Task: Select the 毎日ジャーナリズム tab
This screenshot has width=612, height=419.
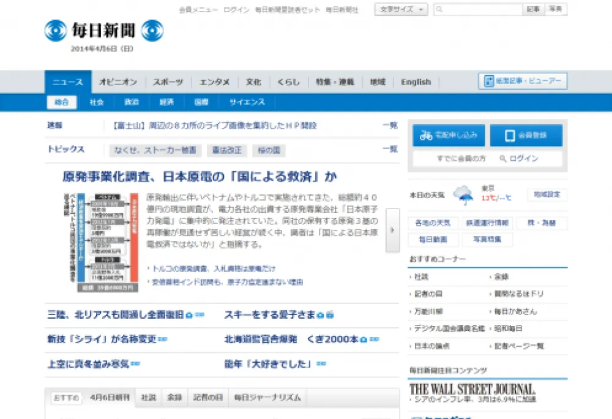Action: pyautogui.click(x=267, y=398)
